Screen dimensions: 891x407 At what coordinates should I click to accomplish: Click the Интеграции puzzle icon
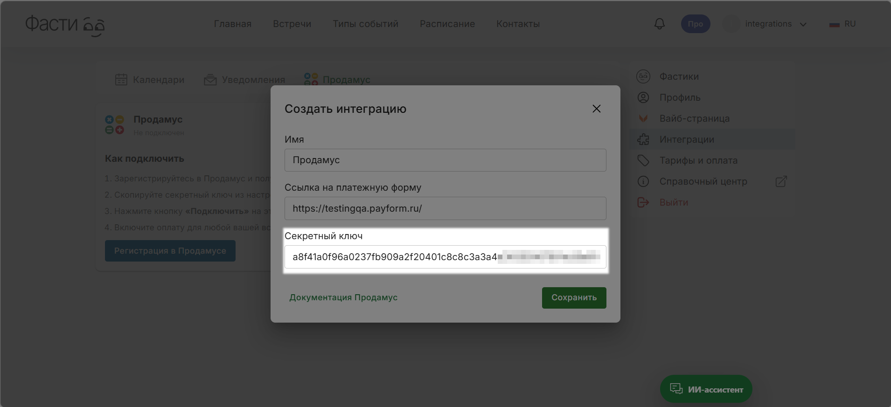(643, 139)
